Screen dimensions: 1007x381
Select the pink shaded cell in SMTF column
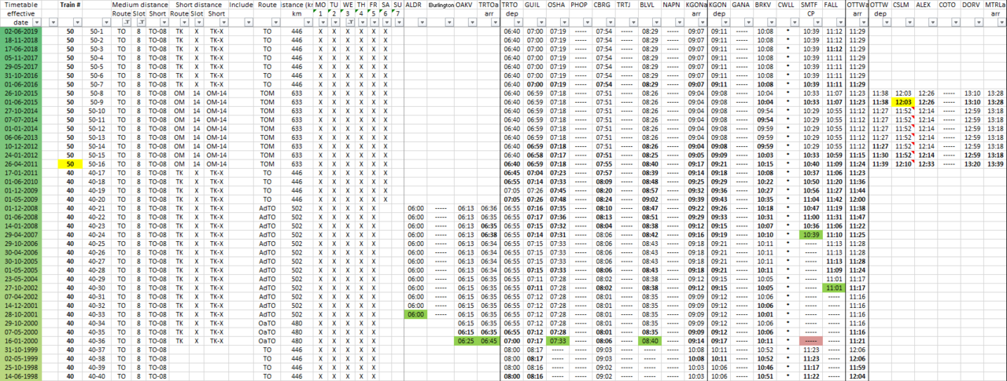(810, 340)
